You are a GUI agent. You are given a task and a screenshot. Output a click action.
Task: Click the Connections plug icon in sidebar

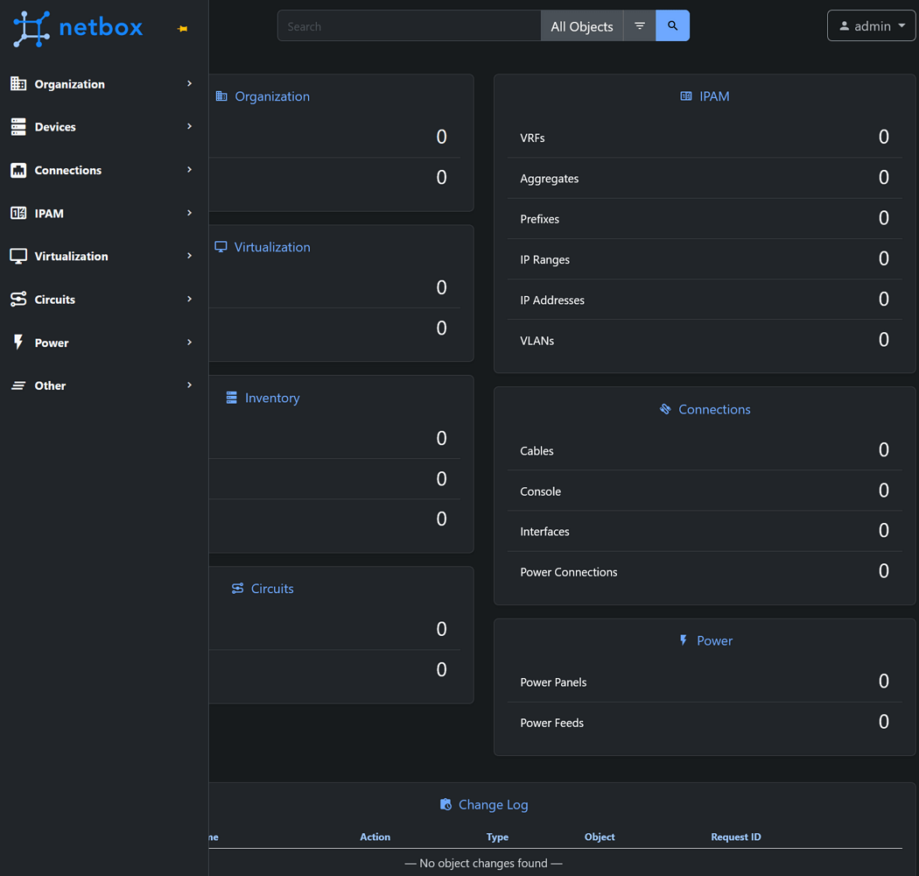(18, 170)
